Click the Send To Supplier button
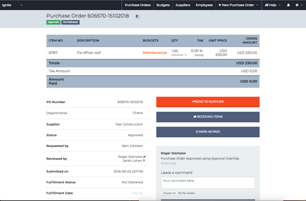306x201 pixels. [208, 102]
